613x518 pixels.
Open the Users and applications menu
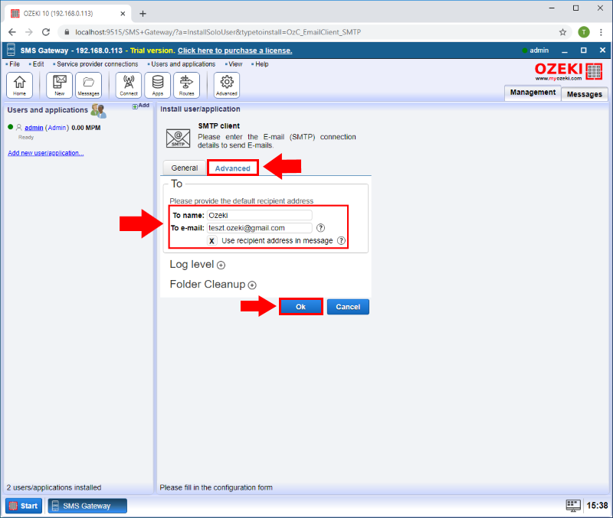[183, 64]
